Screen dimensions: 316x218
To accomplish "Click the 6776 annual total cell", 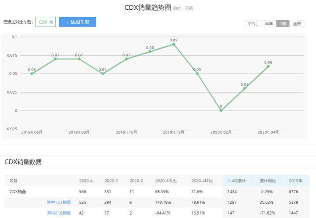I will (293, 192).
